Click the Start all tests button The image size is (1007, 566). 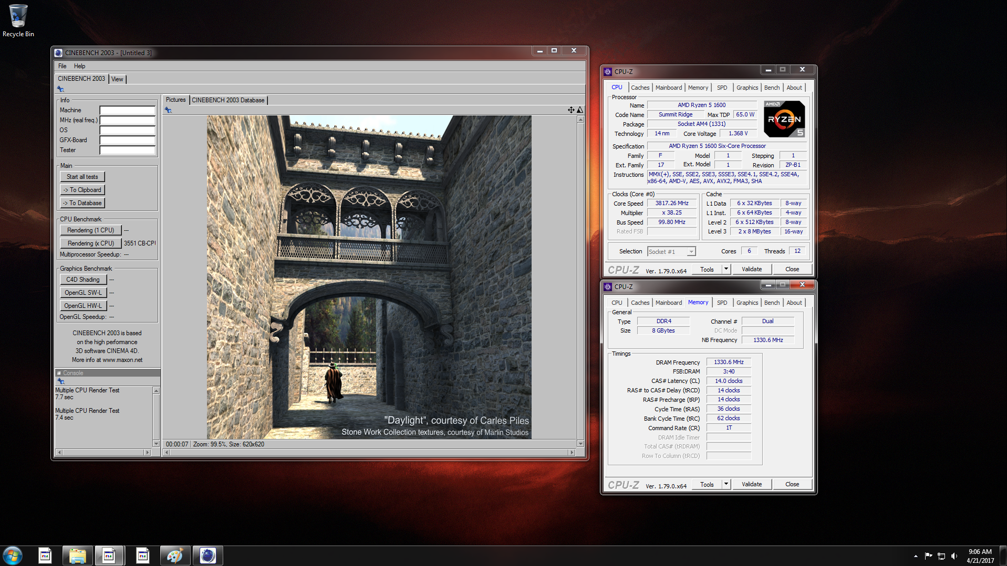point(82,177)
